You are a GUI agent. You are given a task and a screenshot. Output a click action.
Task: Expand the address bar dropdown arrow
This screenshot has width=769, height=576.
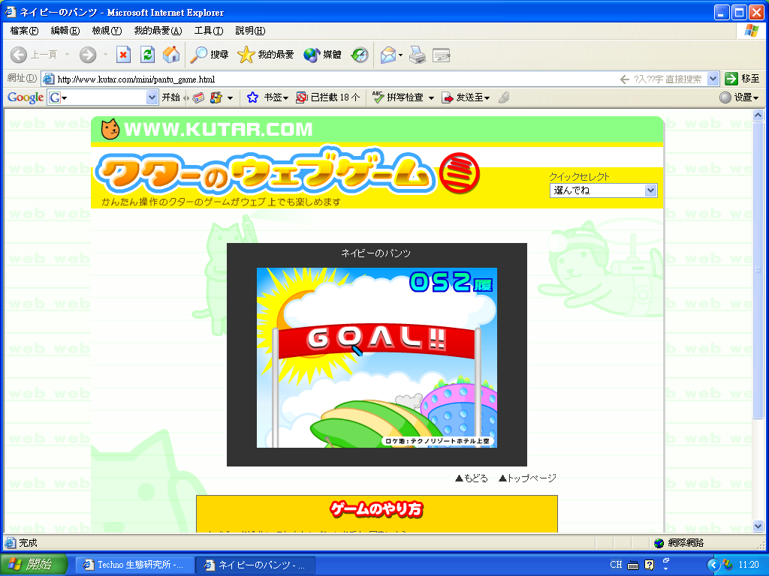click(x=713, y=79)
